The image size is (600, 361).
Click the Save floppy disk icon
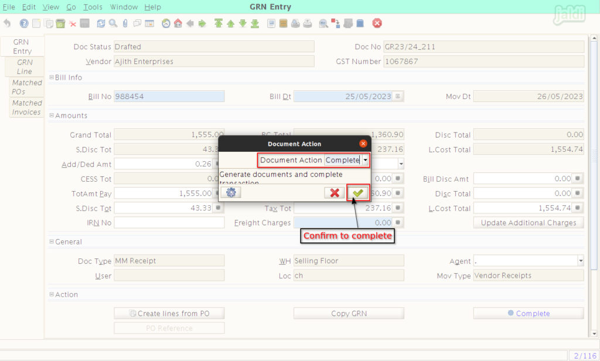click(x=84, y=23)
